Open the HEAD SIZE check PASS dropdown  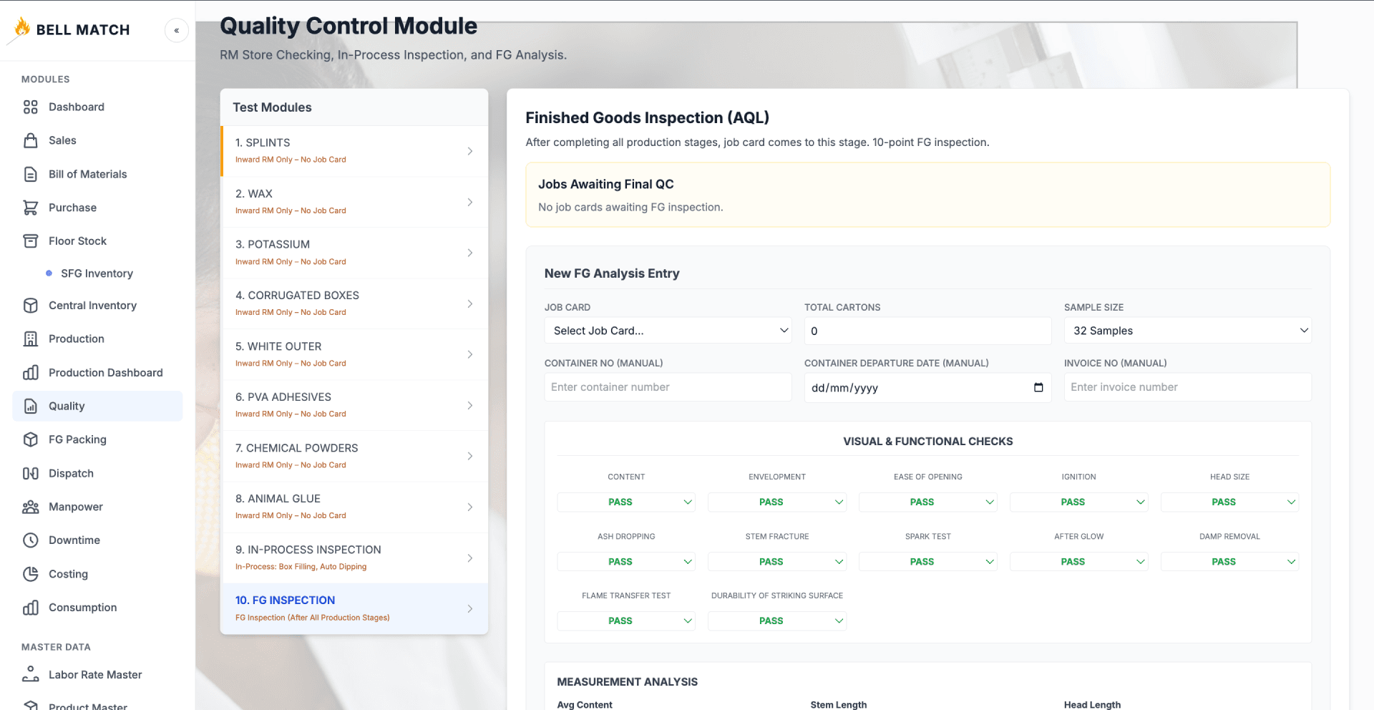tap(1229, 502)
